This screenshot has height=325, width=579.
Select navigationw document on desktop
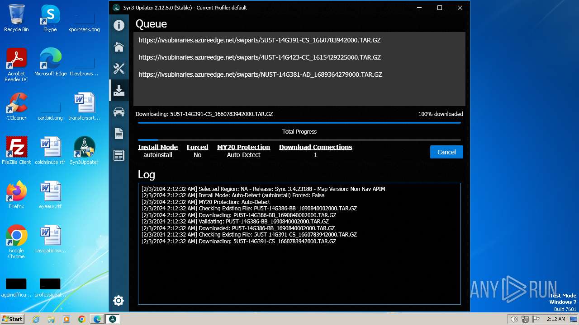click(50, 240)
